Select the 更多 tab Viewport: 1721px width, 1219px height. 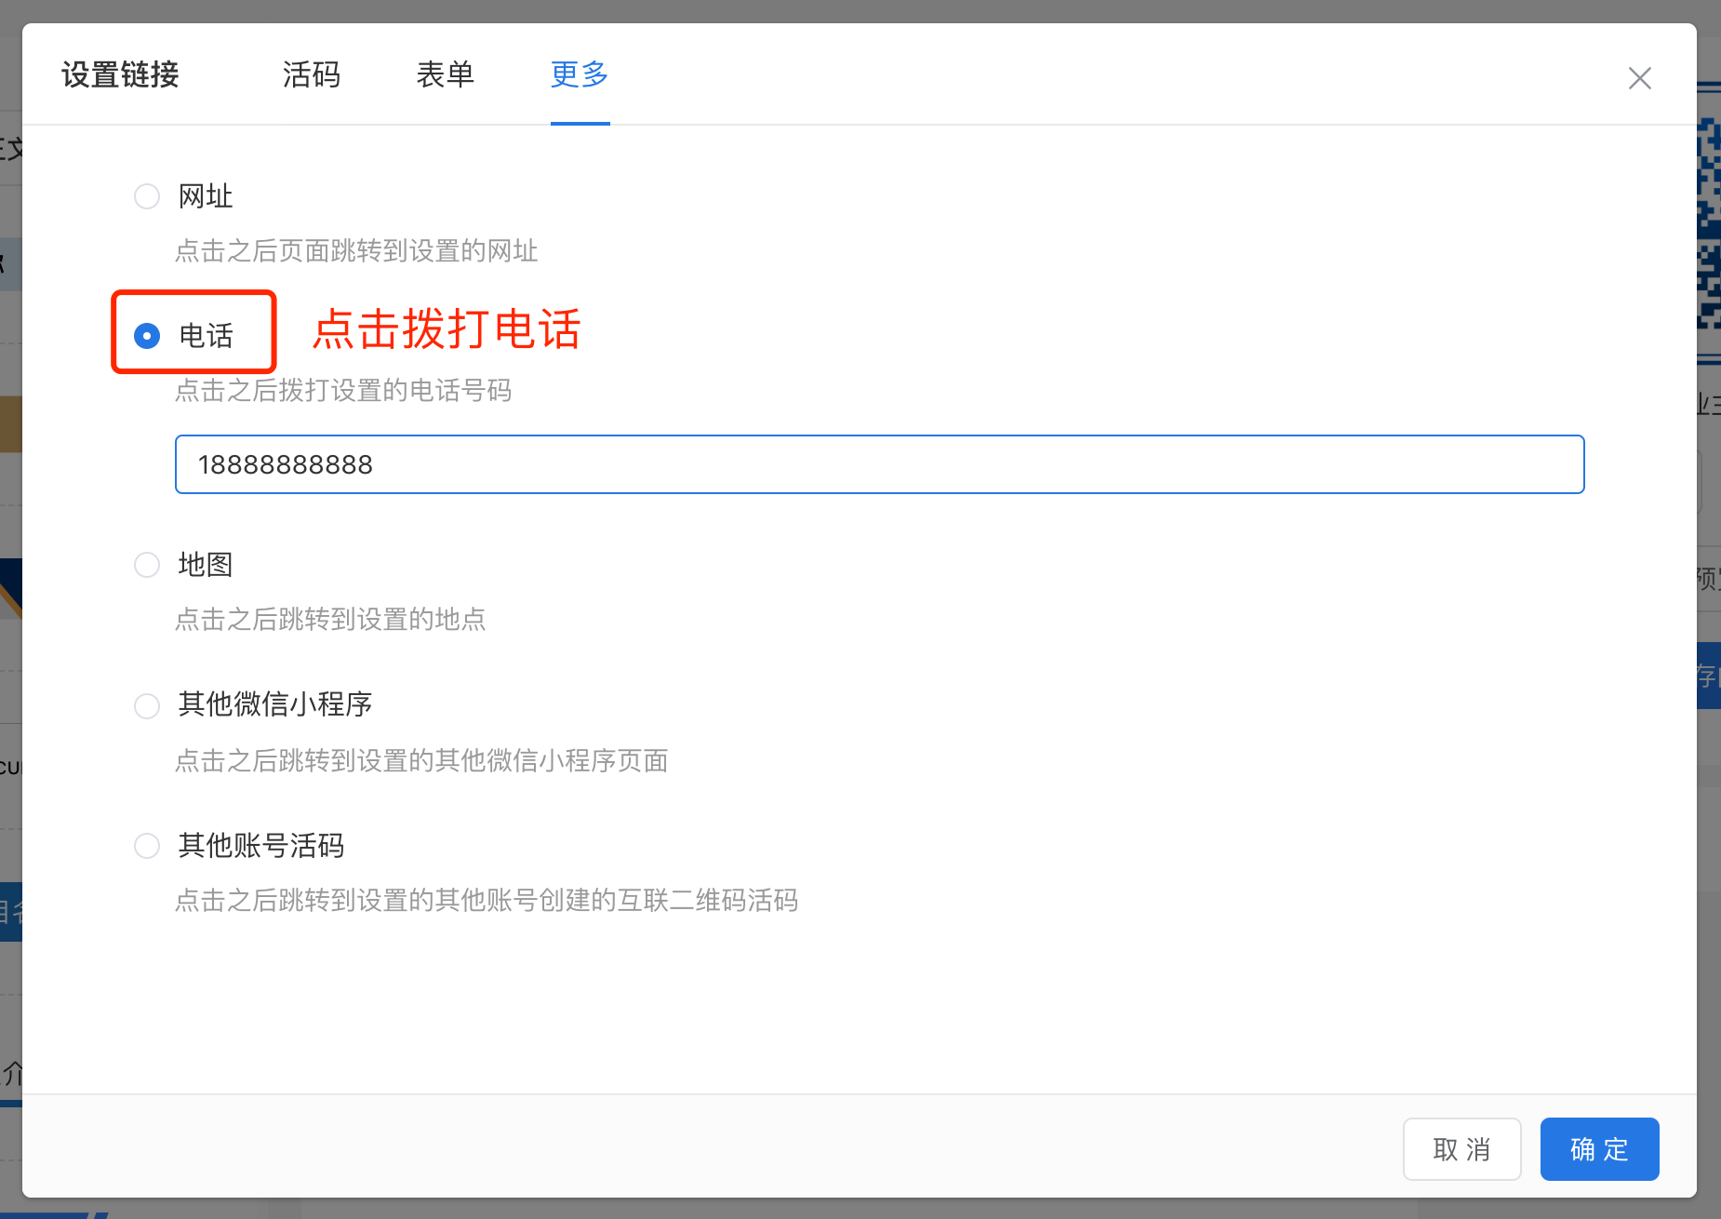(x=580, y=74)
